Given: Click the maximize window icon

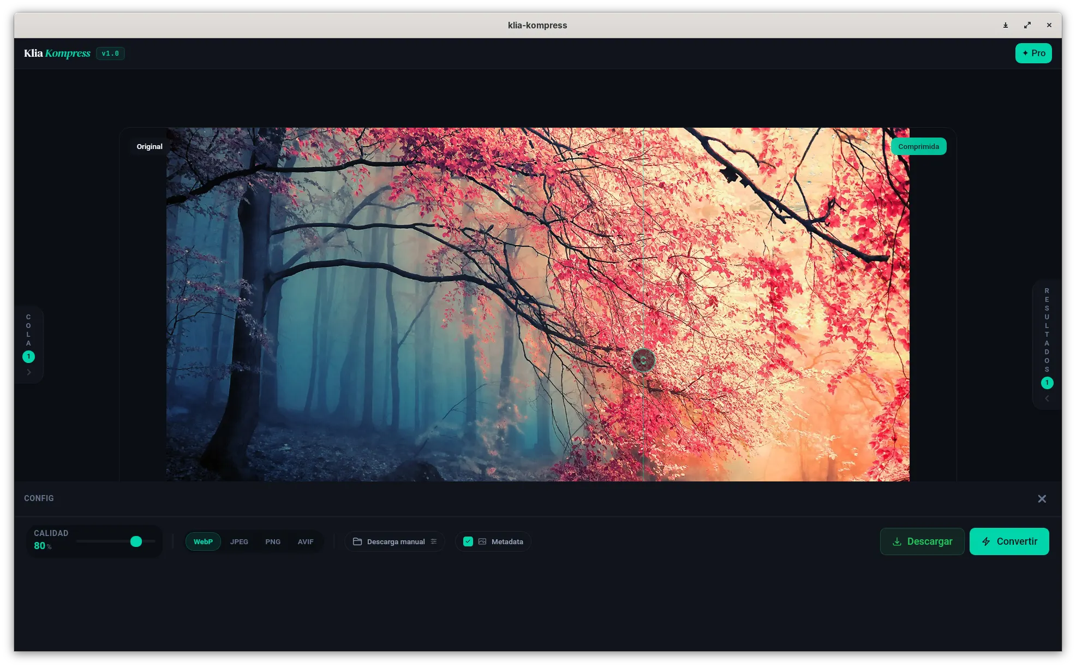Looking at the screenshot, I should (x=1027, y=25).
